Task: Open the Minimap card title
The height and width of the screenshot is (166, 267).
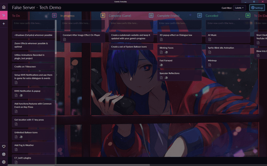Action: tap(212, 61)
